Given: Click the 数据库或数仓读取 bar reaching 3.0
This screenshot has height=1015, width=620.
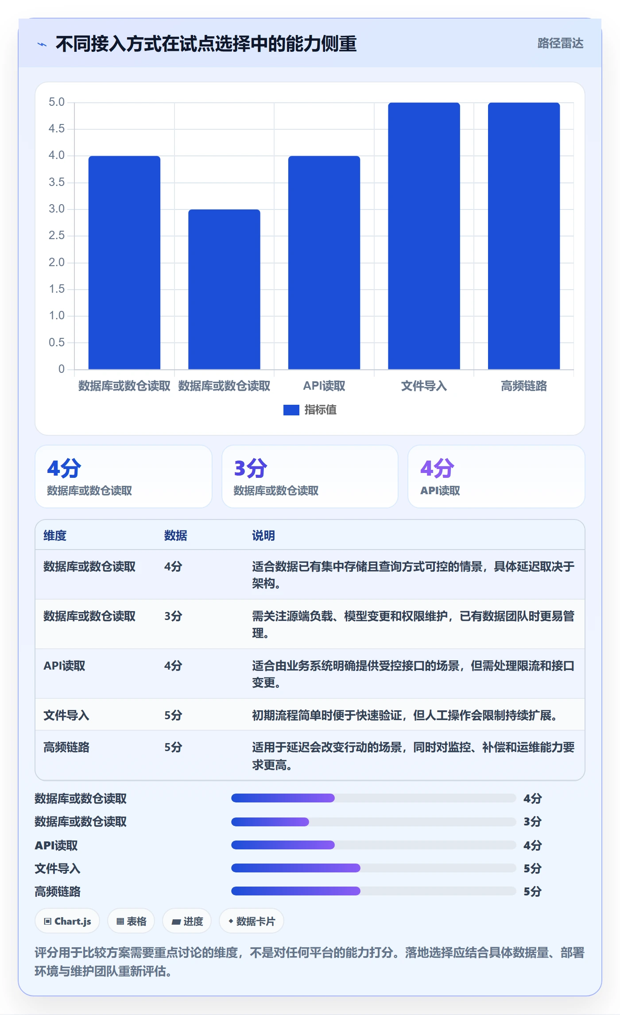Looking at the screenshot, I should [224, 289].
